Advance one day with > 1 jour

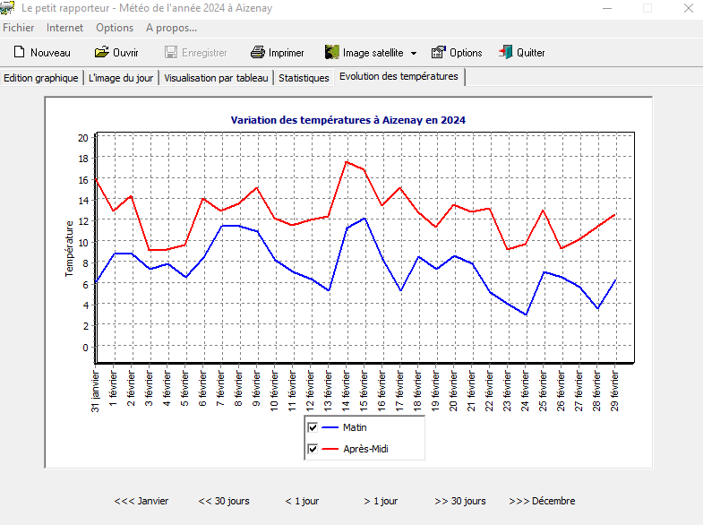[381, 501]
